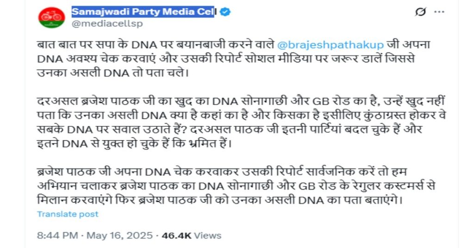Screen dimensions: 474x248
Task: Open the three-dot more options menu
Action: 438,12
